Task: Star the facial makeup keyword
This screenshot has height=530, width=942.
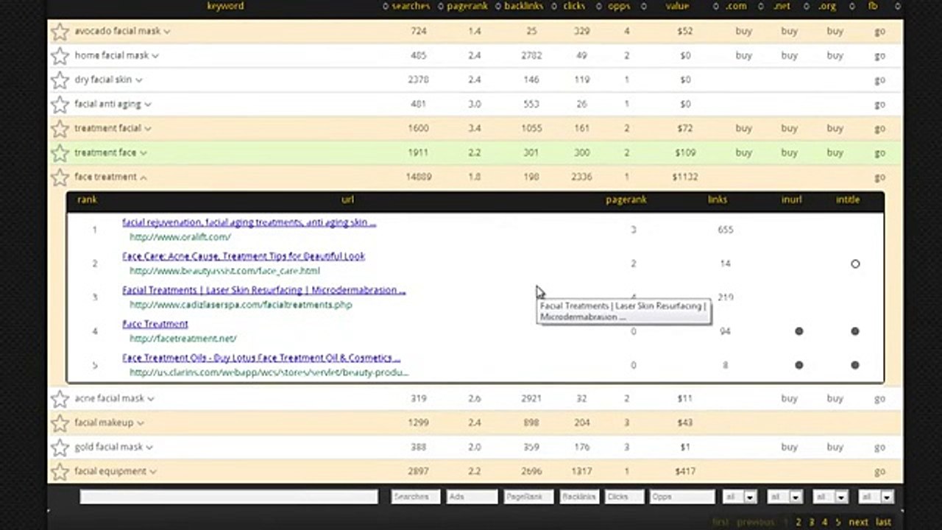Action: (60, 423)
